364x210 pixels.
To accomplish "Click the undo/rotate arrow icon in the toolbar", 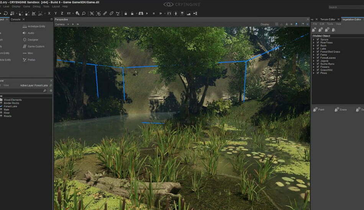I will pyautogui.click(x=6, y=13).
